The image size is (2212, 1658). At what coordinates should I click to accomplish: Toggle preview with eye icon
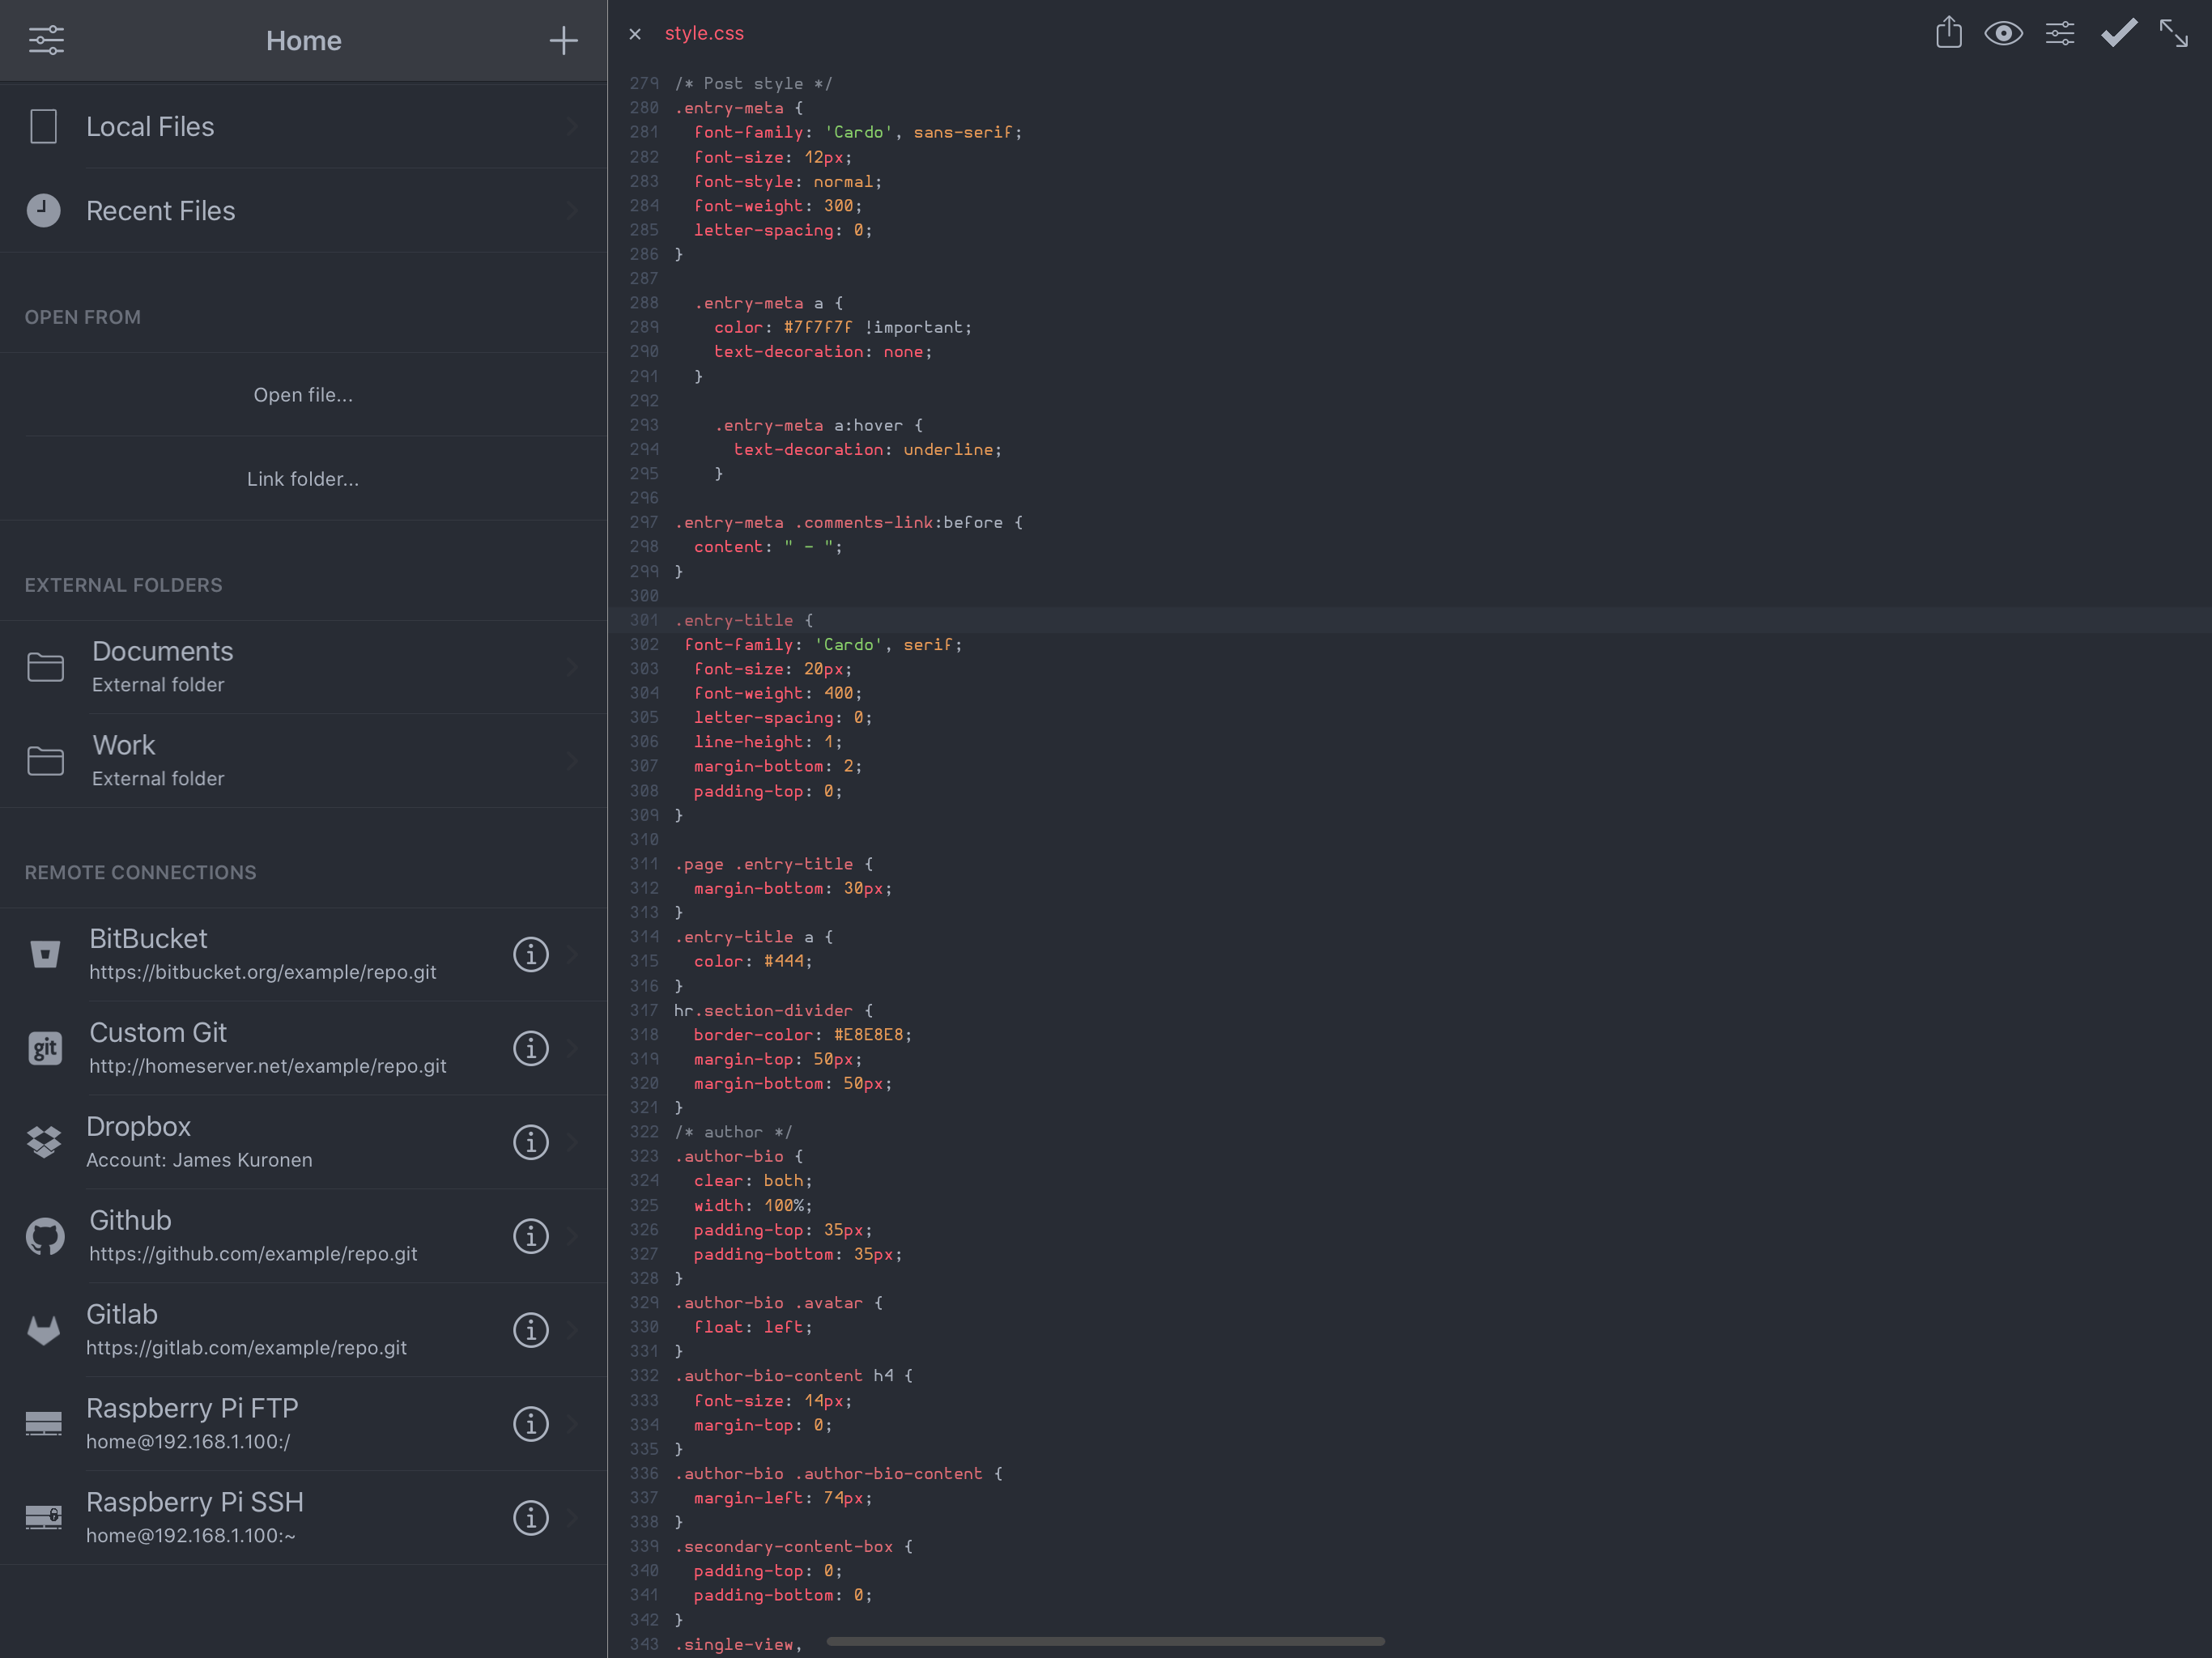click(x=2004, y=34)
